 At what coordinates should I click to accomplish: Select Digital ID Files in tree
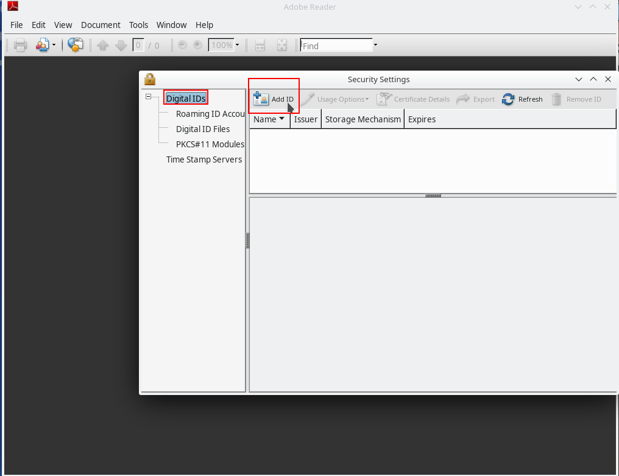(x=203, y=129)
